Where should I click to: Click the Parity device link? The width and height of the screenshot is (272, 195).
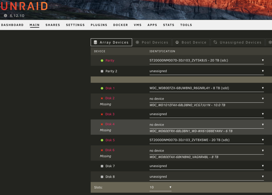point(110,61)
